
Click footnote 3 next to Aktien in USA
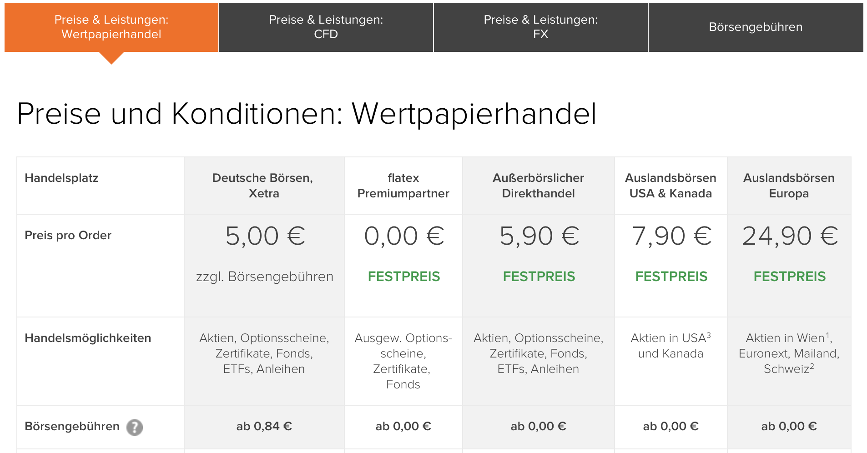(x=709, y=335)
